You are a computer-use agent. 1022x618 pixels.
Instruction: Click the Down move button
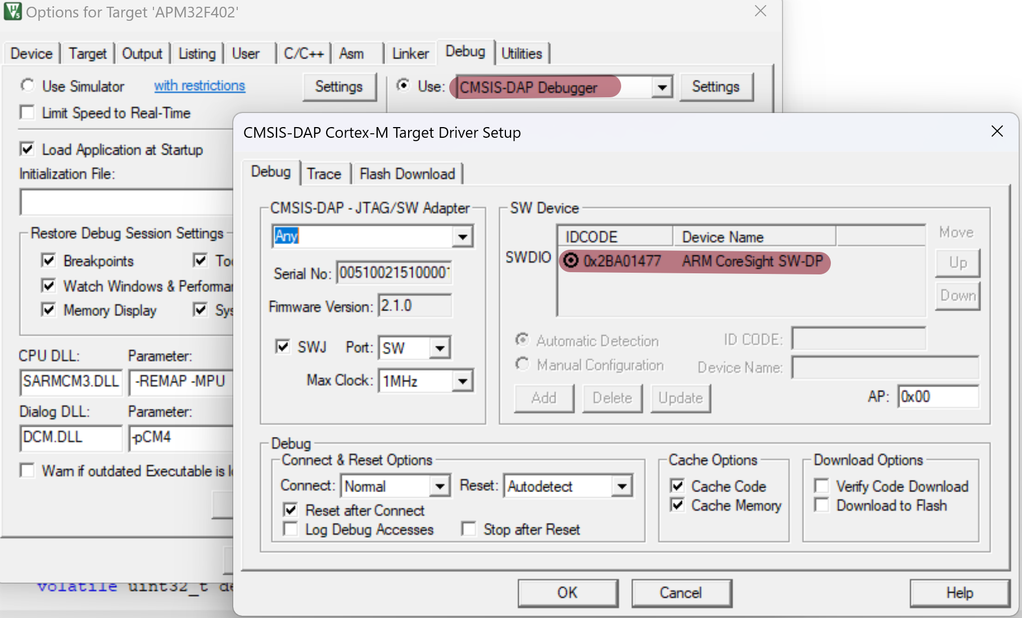[x=958, y=296]
